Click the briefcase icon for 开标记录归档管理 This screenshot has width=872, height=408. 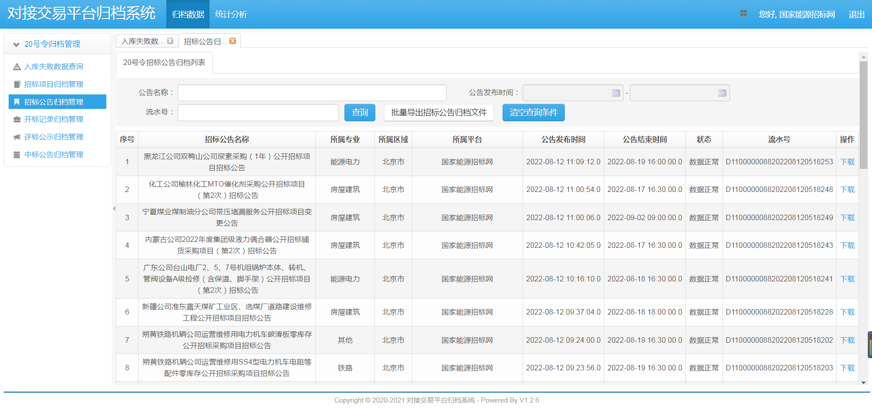tap(17, 119)
